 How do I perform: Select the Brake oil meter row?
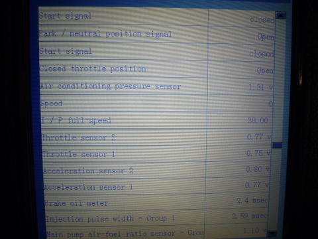pos(156,202)
